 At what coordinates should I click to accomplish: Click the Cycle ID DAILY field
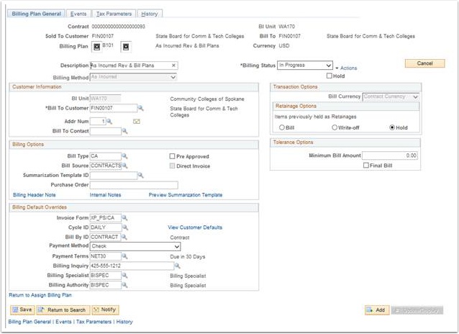[x=106, y=227]
